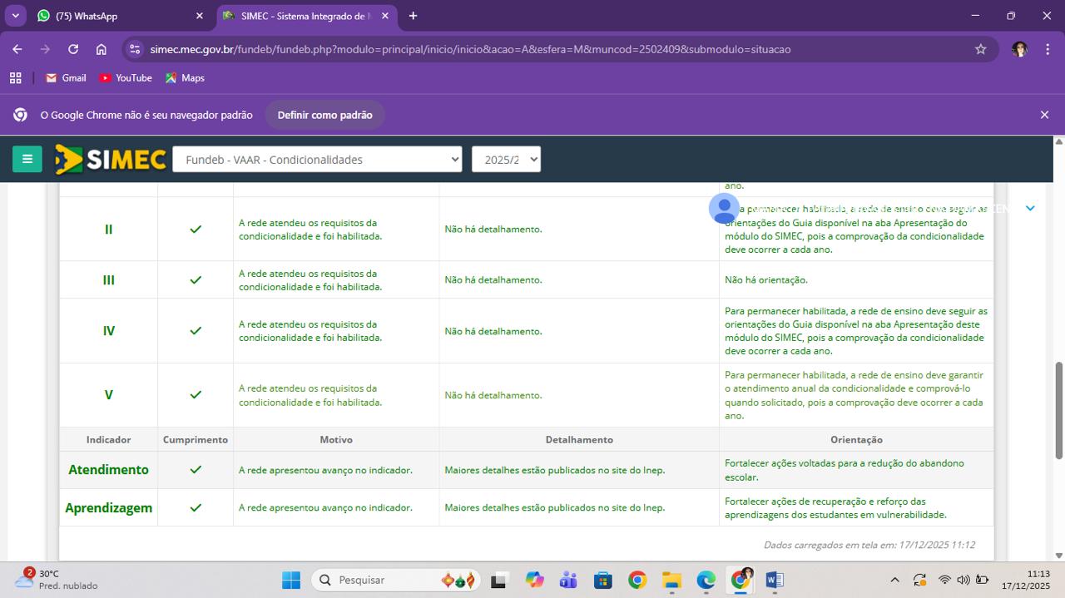Open the Maps bookmark
Viewport: 1065px width, 598px height.
[x=185, y=77]
